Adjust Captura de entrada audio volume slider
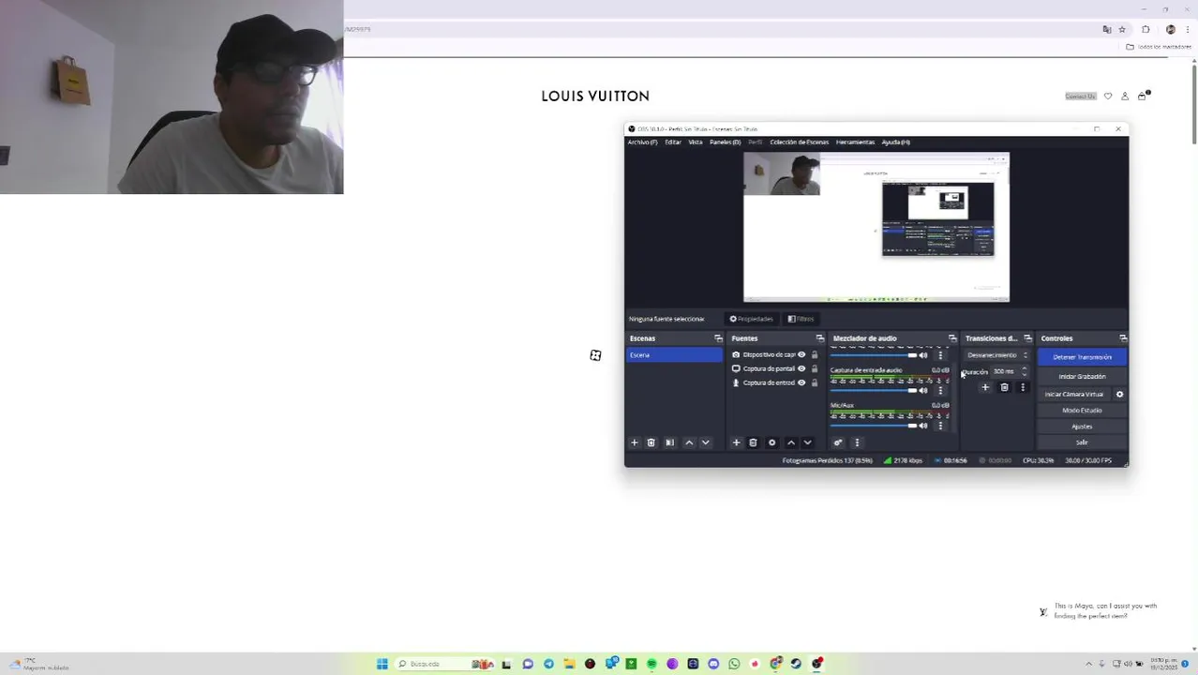This screenshot has width=1198, height=675. click(x=874, y=390)
